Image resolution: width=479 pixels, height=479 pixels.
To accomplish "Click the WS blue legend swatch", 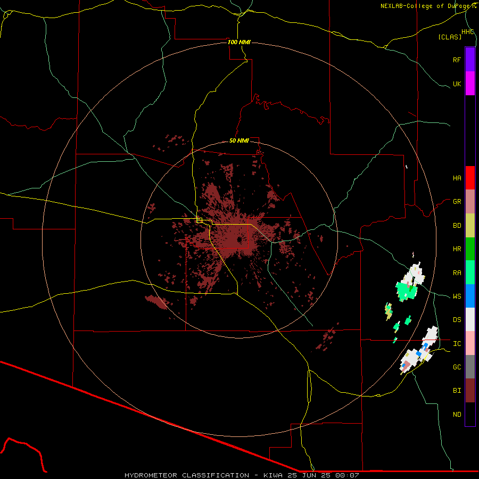I will (470, 296).
